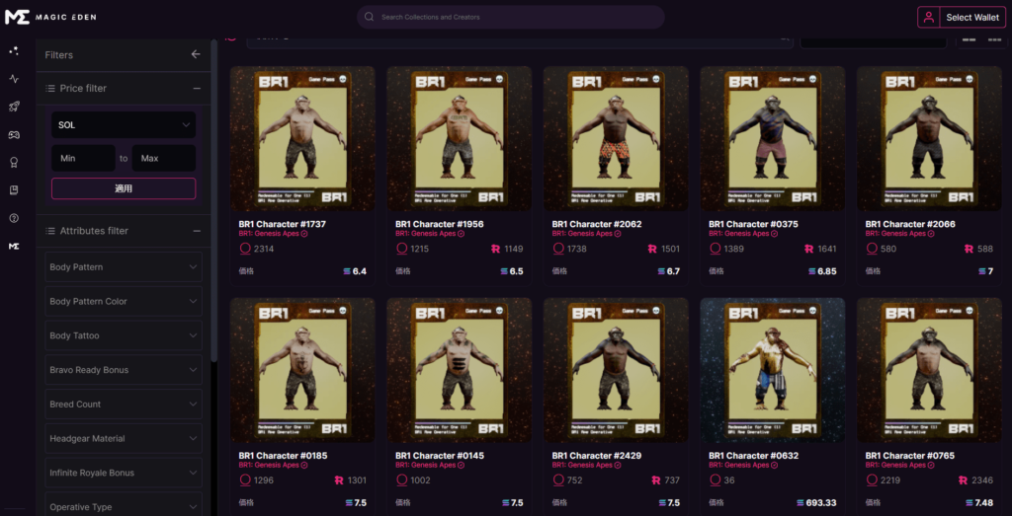Click Search Collections and Creators field
Screen dimensions: 1012x516
tap(511, 17)
